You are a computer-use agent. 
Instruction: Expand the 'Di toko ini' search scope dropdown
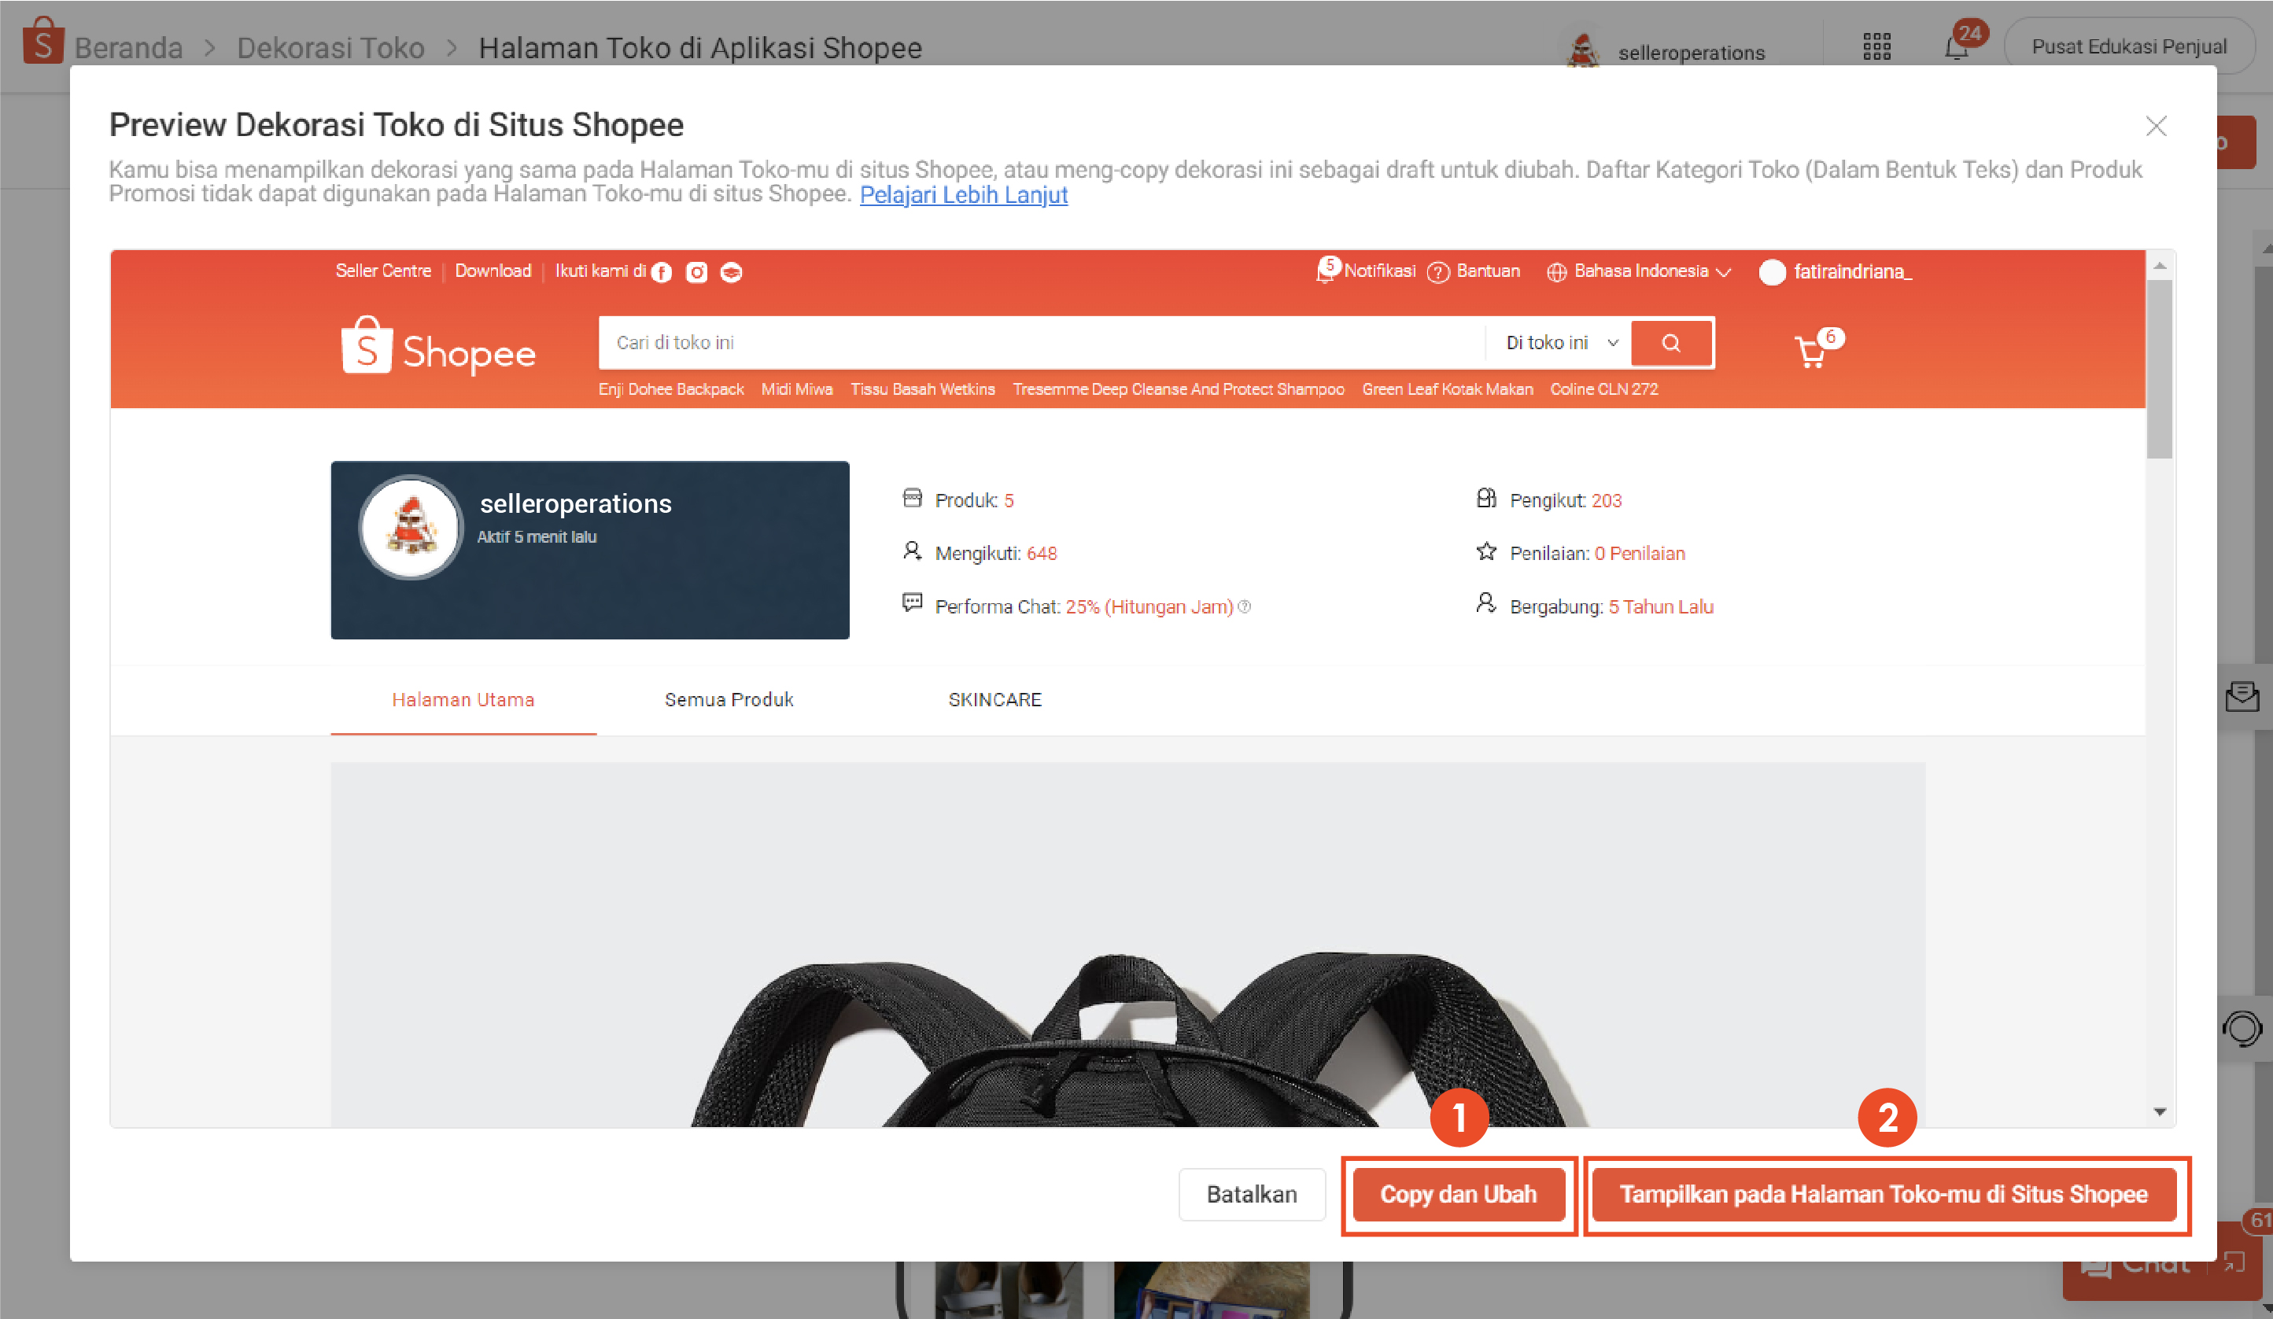point(1557,343)
